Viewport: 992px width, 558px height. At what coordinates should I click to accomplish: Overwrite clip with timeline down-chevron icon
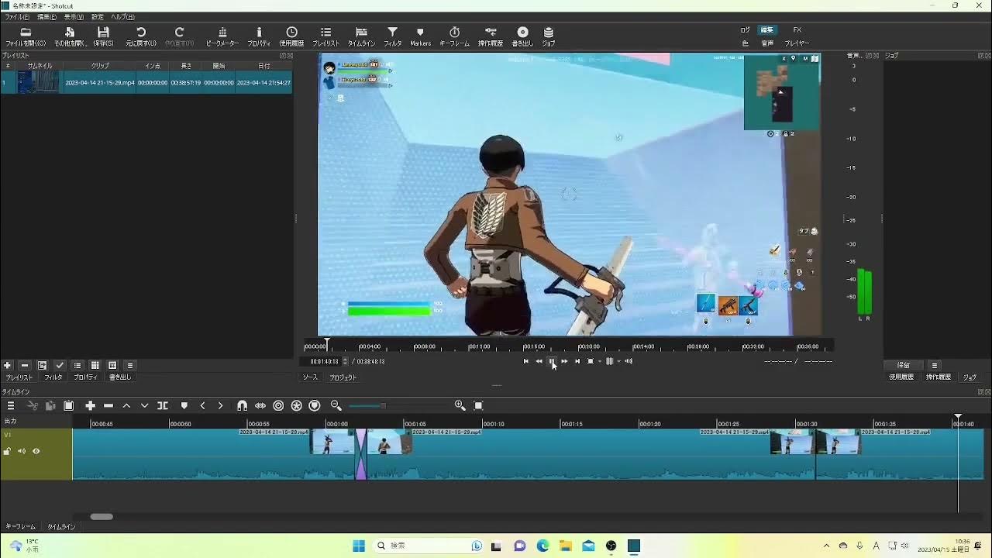pos(144,405)
